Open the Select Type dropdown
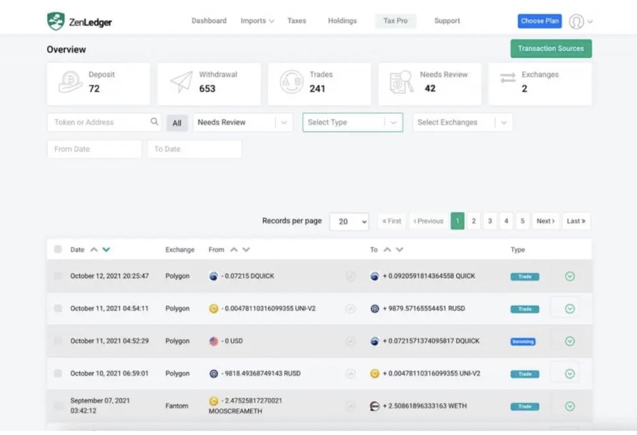Screen dimensions: 637x435 coord(352,122)
